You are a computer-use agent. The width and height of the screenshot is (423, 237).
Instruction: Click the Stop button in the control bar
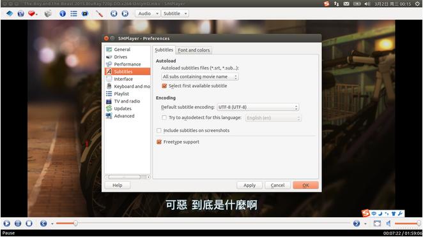click(29, 223)
